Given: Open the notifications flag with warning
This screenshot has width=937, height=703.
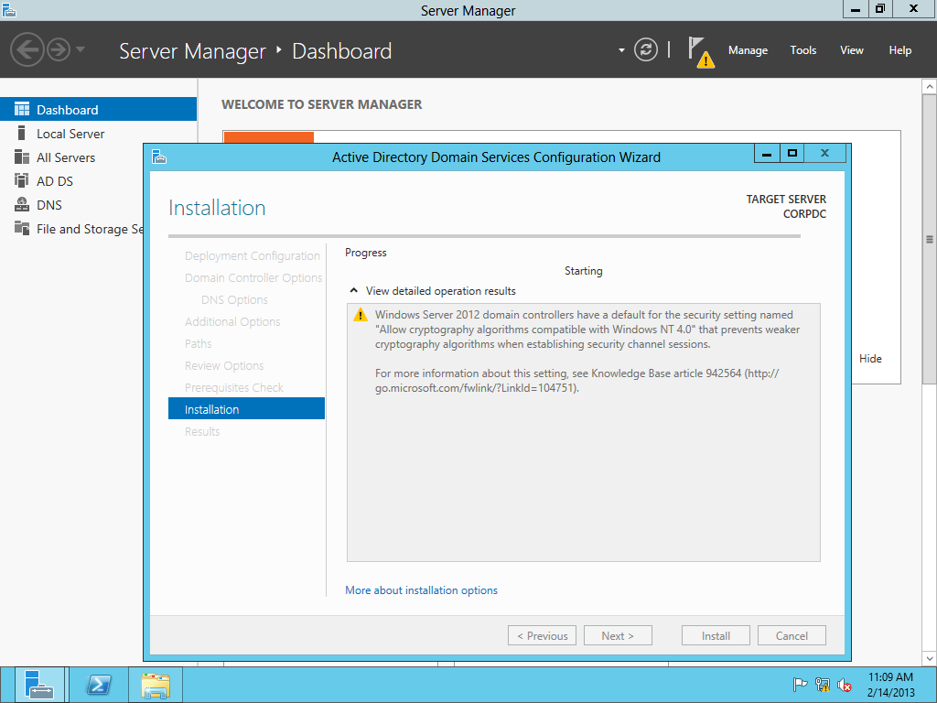Looking at the screenshot, I should [x=700, y=51].
